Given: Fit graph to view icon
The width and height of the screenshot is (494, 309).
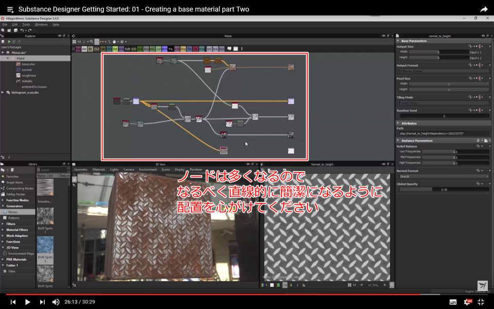Looking at the screenshot, I should (x=74, y=42).
